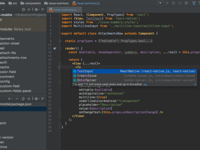Select EnterServer completion suggestion
Image resolution: width=200 pixels, height=150 pixels.
coord(135,80)
